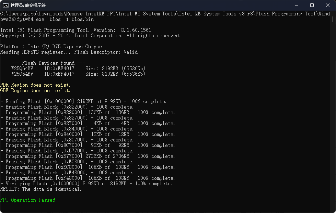This screenshot has height=213, width=336.
Task: Click the scrollbar up arrow
Action: point(333,13)
